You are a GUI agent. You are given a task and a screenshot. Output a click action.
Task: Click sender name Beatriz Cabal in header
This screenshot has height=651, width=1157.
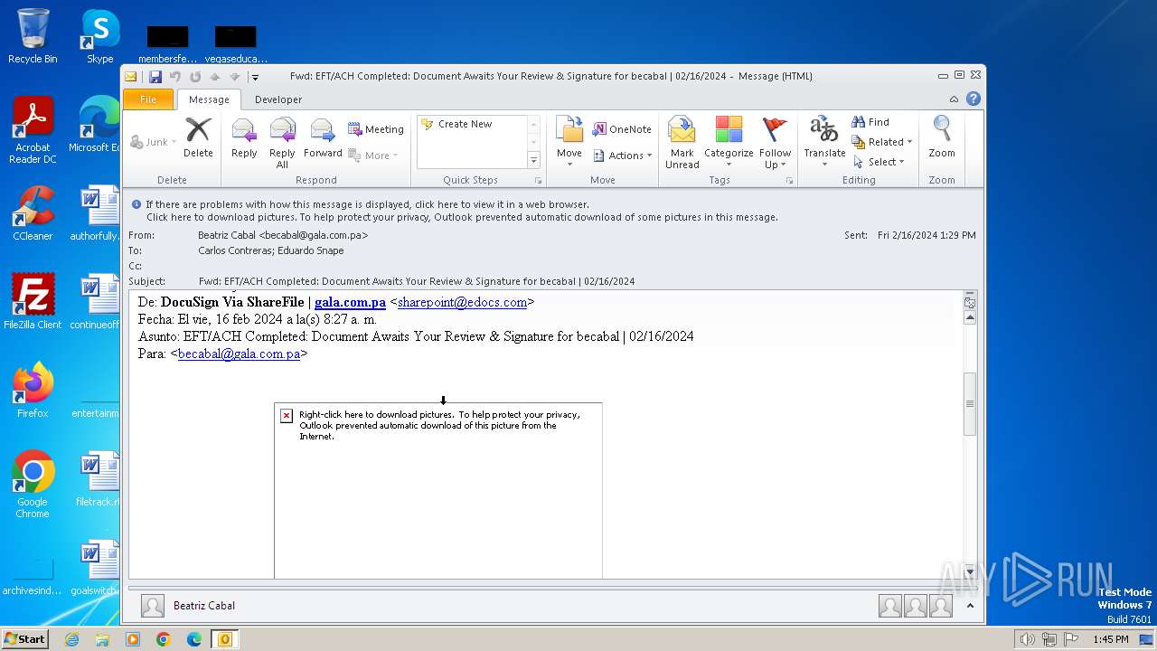(x=283, y=235)
